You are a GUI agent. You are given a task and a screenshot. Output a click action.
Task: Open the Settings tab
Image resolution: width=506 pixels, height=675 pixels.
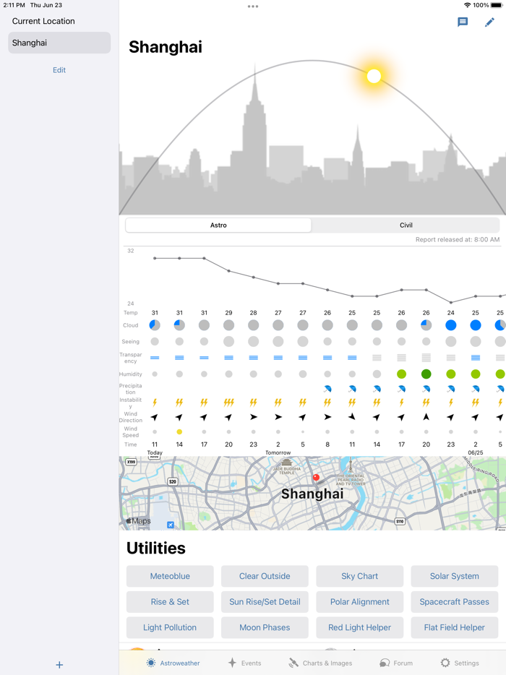460,663
